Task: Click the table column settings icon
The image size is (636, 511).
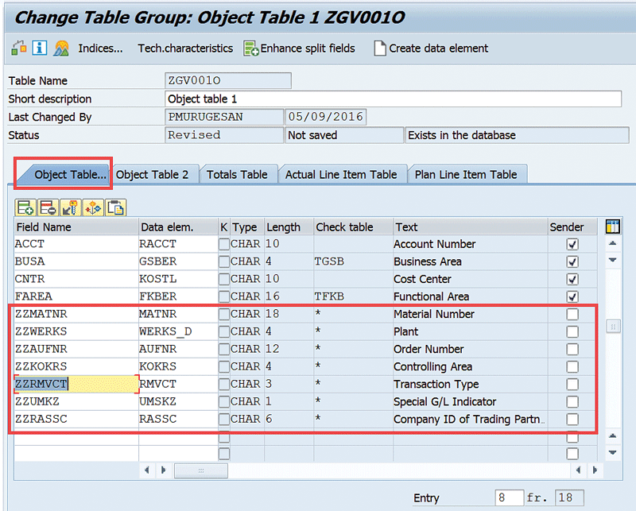Action: tap(612, 227)
